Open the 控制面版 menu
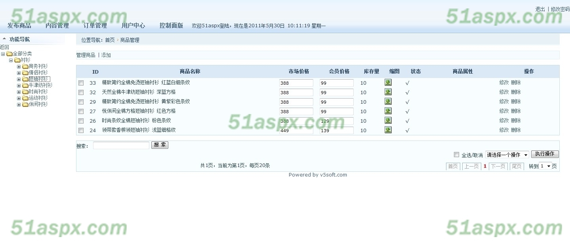 tap(171, 26)
